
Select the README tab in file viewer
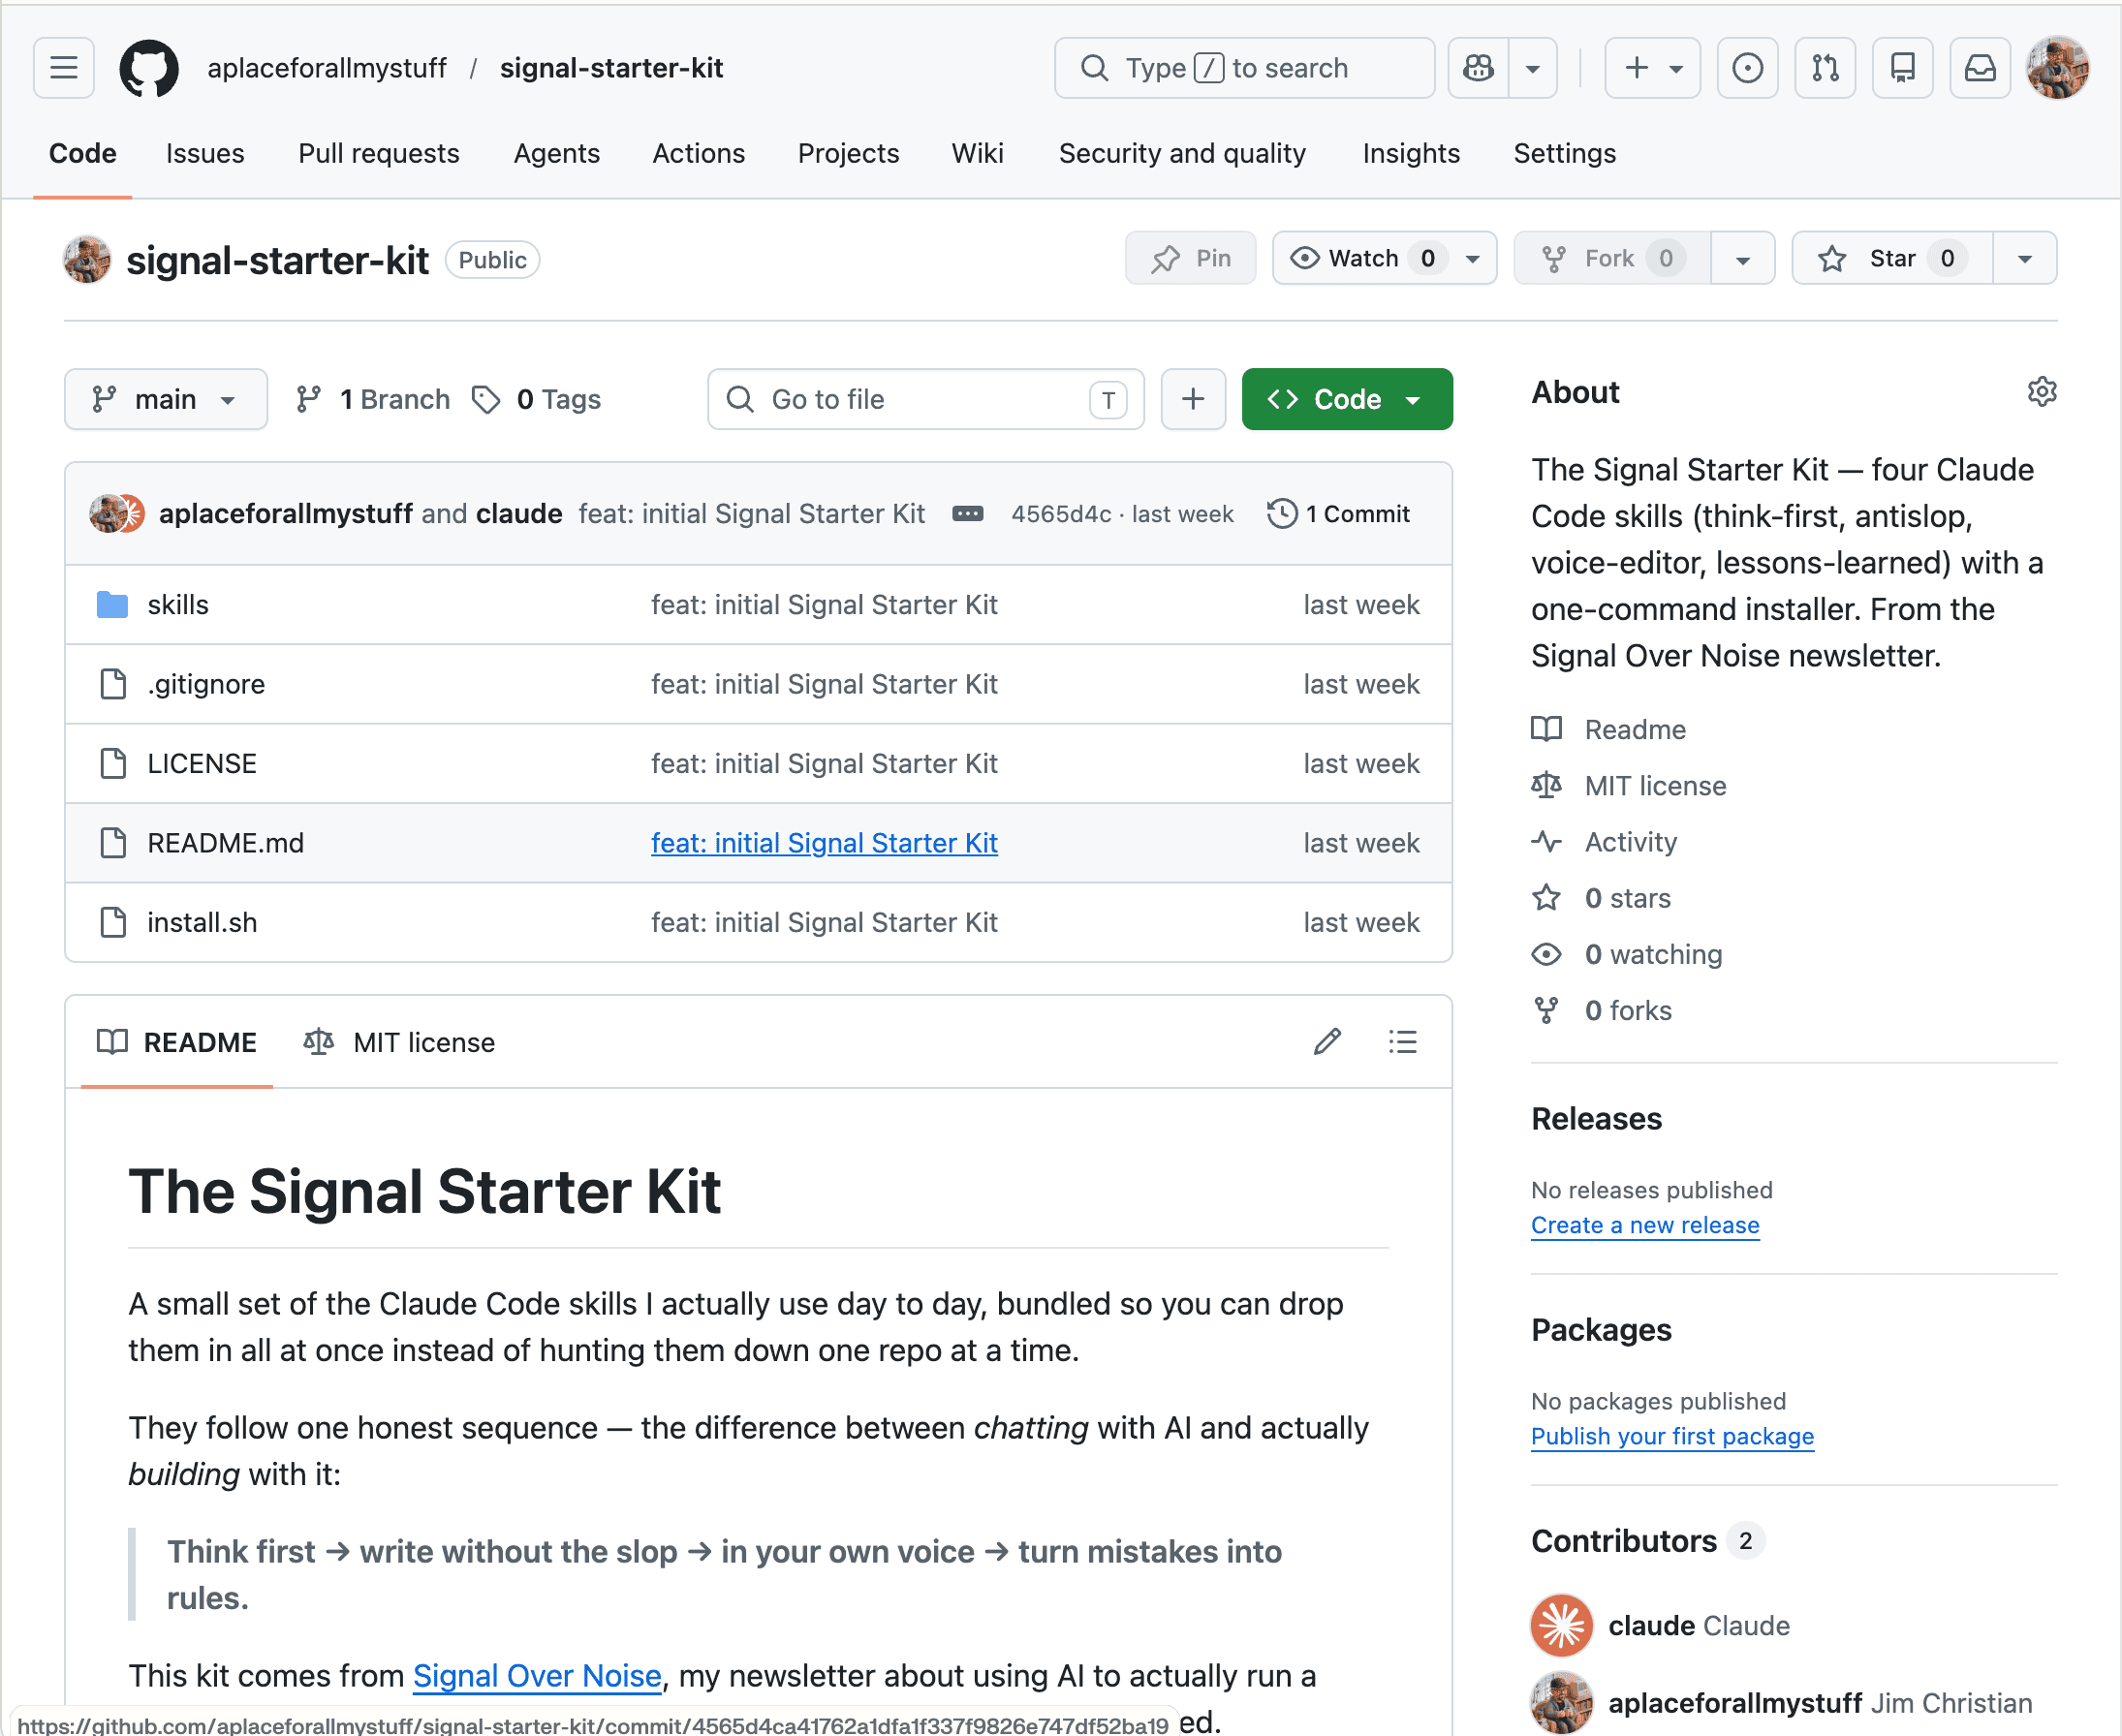click(x=177, y=1042)
